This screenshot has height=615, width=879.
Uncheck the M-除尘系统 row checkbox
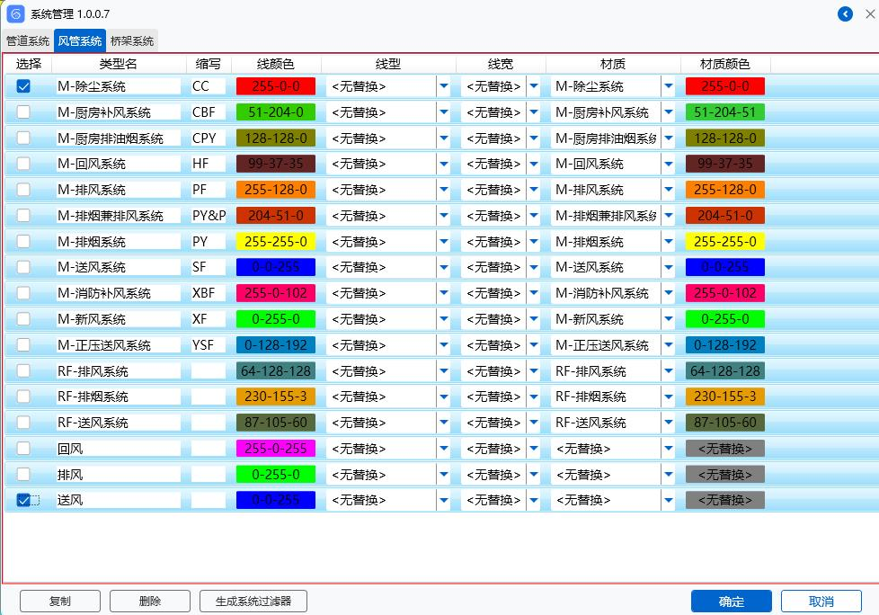[23, 86]
